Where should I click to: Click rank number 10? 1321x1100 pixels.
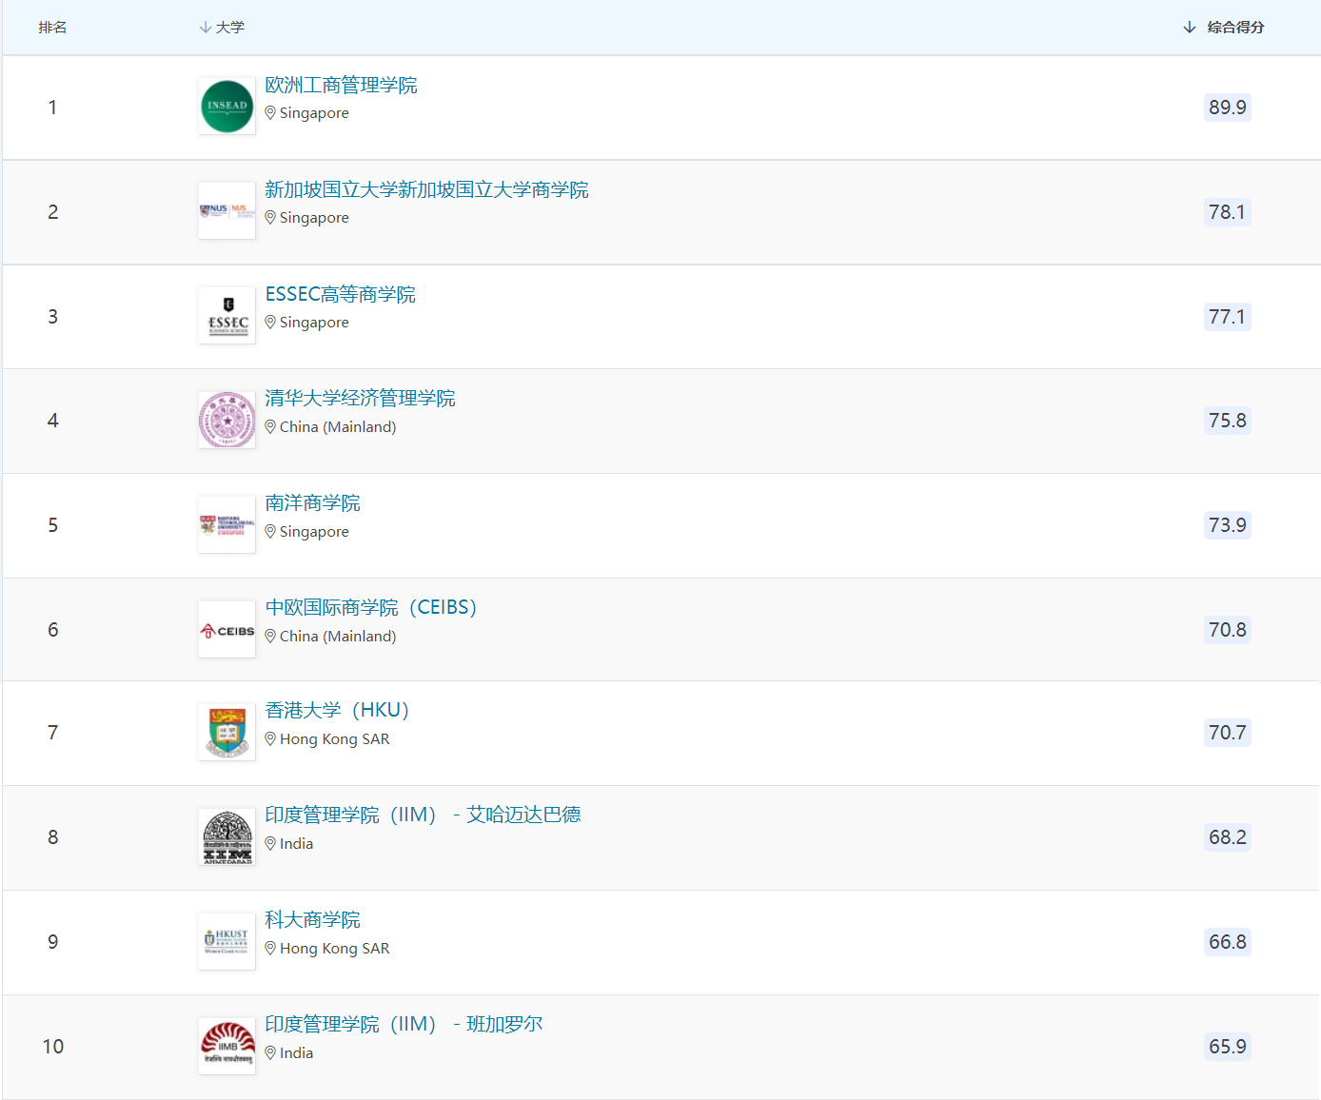pos(53,1047)
